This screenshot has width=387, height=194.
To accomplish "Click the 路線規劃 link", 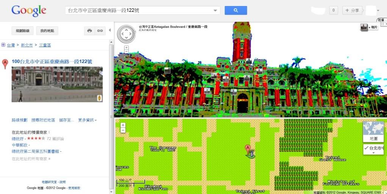I will click(19, 120).
